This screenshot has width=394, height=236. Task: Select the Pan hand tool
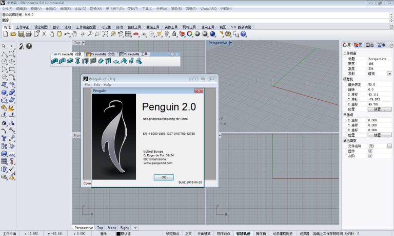pos(74,34)
